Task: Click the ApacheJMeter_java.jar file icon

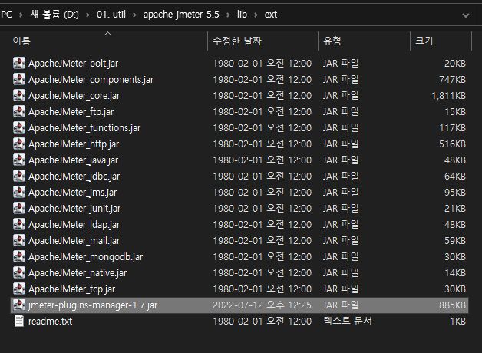Action: tap(19, 160)
